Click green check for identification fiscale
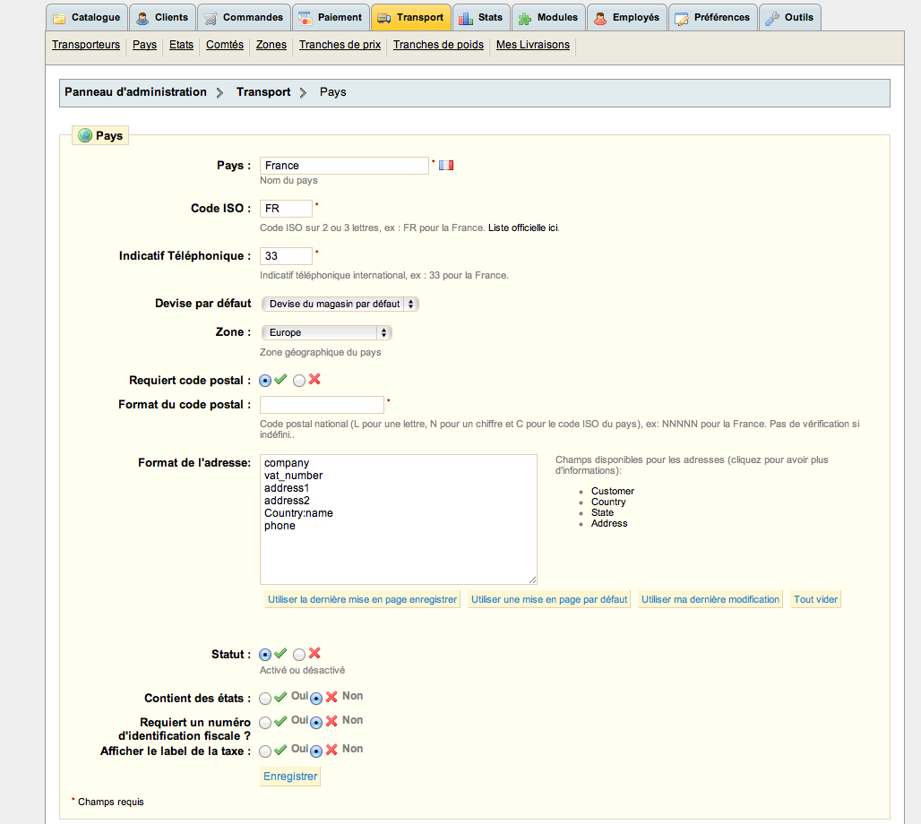Screen dimensions: 921x824 (280, 721)
